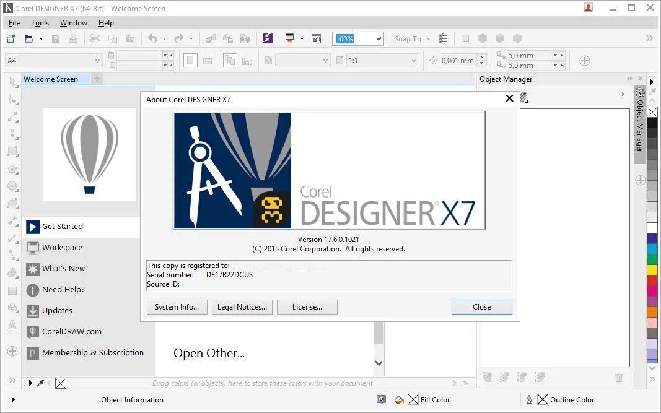Pick the red swatch in color palette
This screenshot has height=413, width=661.
click(652, 280)
